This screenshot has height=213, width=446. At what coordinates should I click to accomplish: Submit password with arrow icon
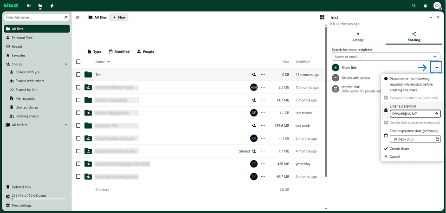[x=436, y=114]
